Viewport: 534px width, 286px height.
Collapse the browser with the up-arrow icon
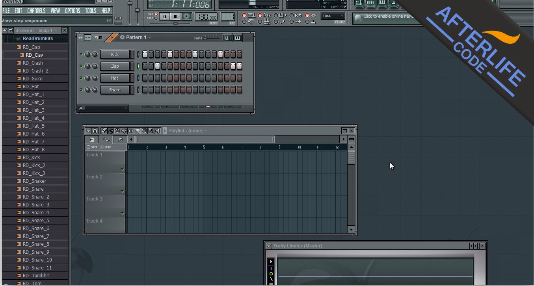5,30
